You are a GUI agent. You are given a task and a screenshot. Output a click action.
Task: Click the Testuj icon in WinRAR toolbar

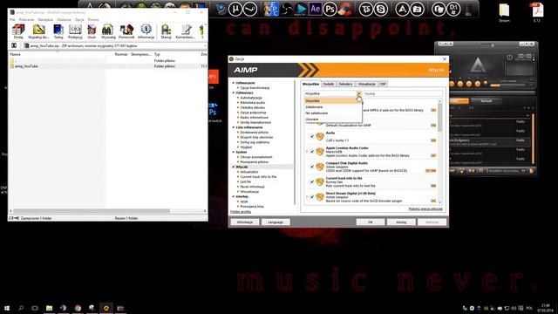(x=58, y=31)
